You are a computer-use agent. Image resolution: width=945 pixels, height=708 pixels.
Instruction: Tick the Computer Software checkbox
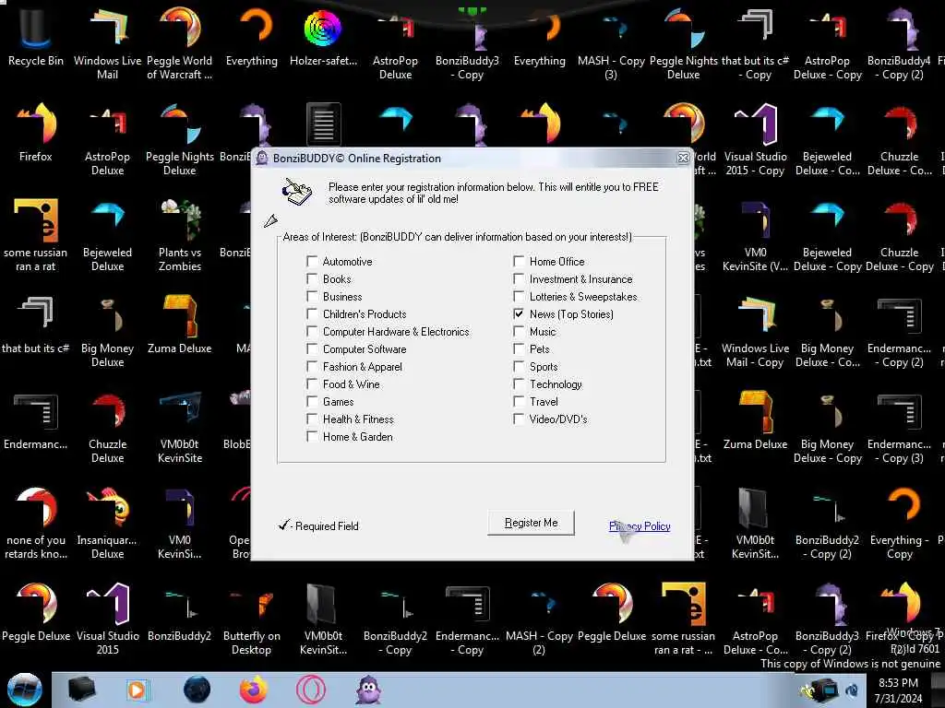coord(312,348)
